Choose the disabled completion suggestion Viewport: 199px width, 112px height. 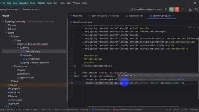click(159, 75)
